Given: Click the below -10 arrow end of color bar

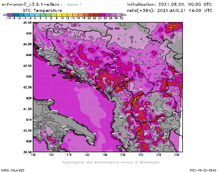Looking at the screenshot, I should pos(5,15).
